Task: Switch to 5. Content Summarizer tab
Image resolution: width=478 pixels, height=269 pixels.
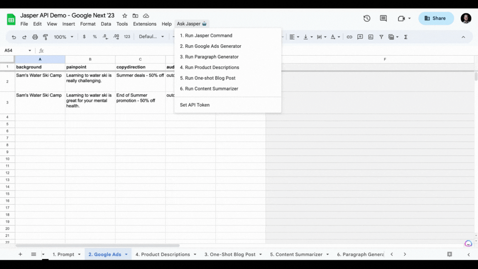Action: 296,254
